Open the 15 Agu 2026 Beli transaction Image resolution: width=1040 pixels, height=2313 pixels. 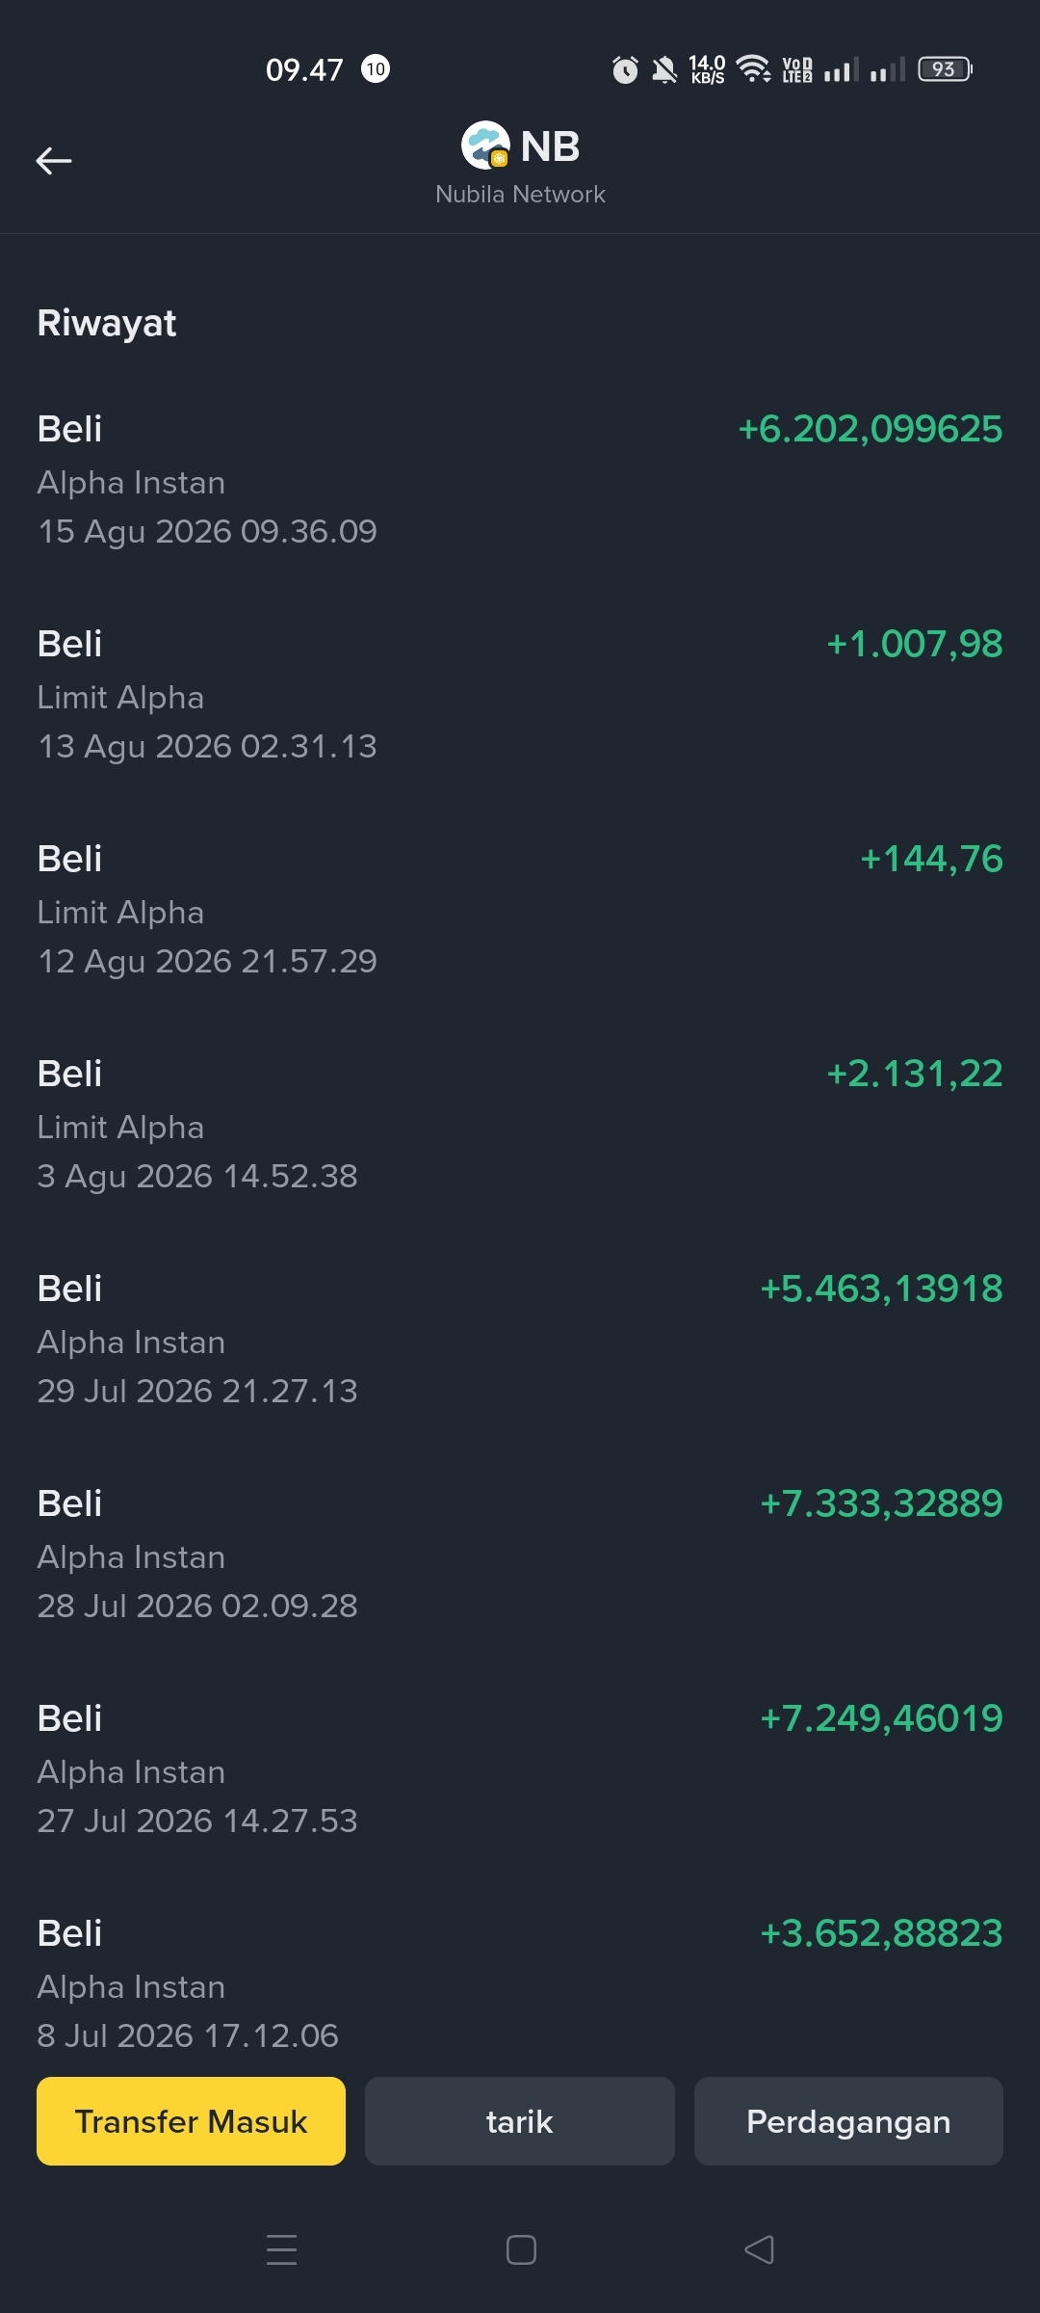520,479
